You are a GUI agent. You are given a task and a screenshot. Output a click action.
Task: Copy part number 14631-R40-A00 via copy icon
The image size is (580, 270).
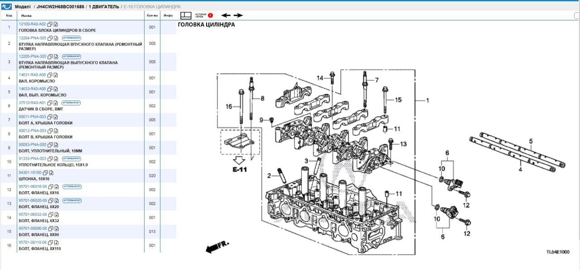50,75
